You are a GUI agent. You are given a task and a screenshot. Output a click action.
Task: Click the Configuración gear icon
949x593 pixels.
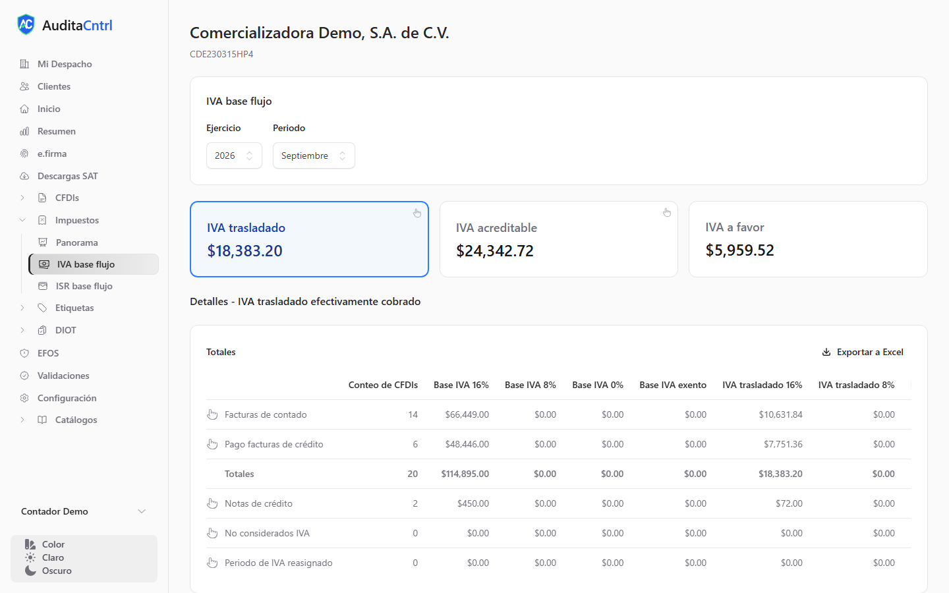(24, 398)
